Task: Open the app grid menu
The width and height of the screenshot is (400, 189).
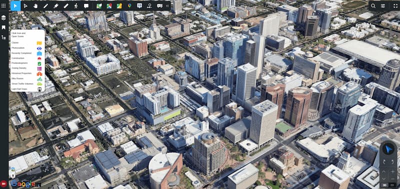Action: click(3, 5)
